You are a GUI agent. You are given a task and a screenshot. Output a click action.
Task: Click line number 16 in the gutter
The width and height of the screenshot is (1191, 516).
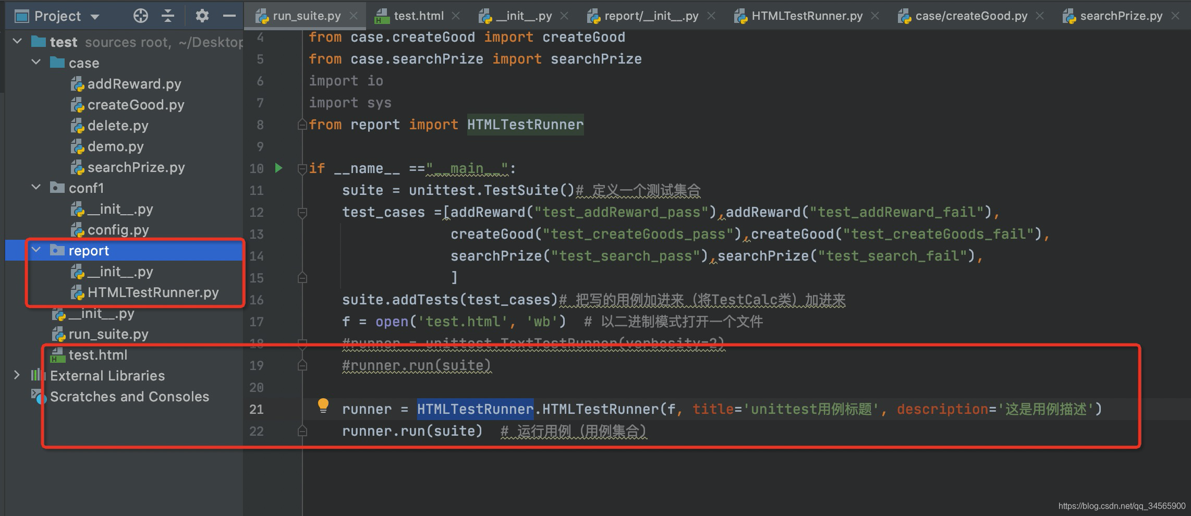pos(256,300)
